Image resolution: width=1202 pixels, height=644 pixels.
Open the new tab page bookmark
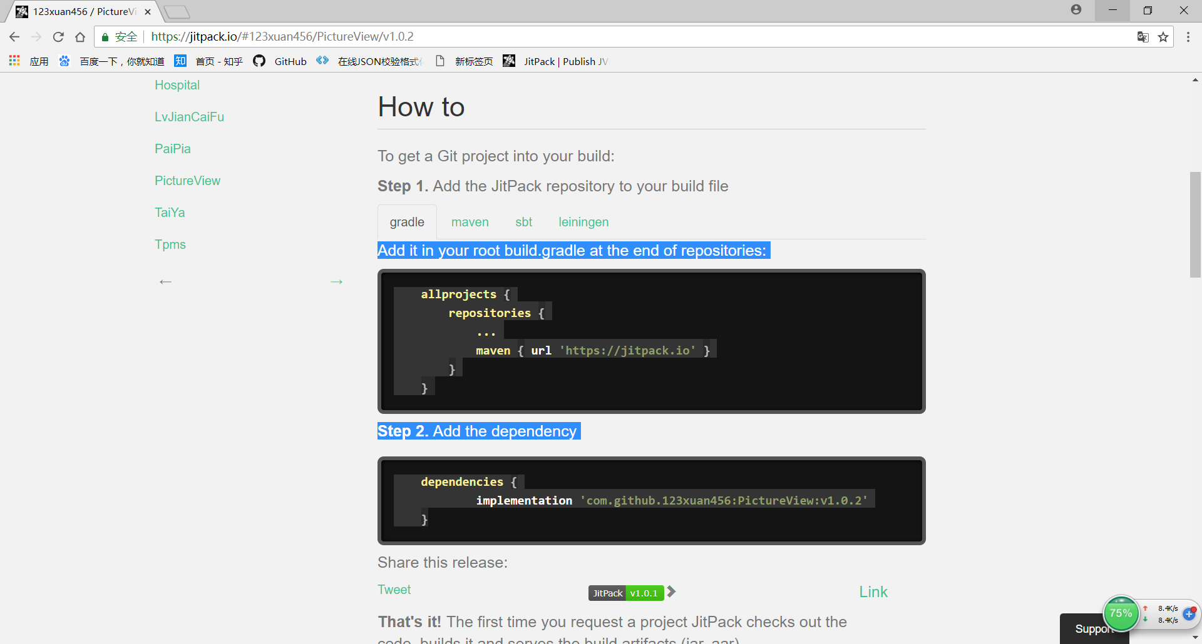click(464, 61)
